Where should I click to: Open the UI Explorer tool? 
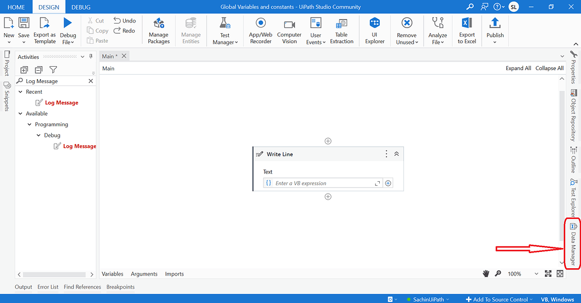pos(375,31)
